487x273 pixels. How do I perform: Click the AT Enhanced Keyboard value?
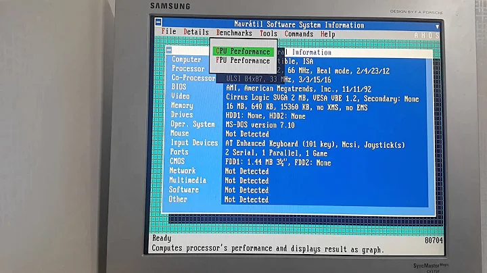coord(315,144)
